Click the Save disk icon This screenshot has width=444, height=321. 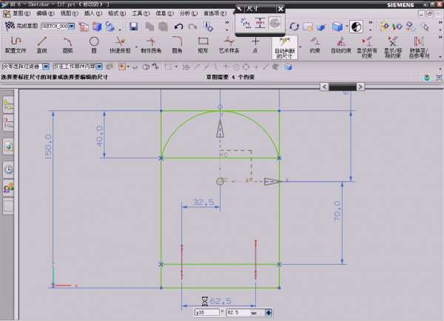point(134,27)
